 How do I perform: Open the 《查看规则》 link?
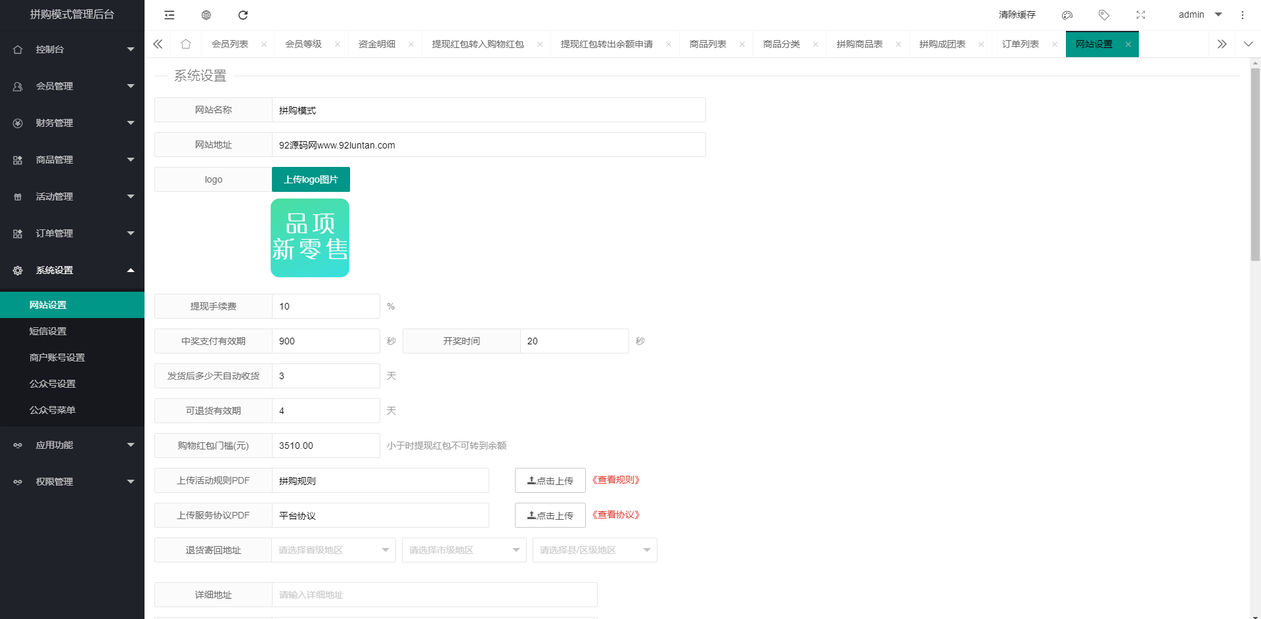click(616, 480)
